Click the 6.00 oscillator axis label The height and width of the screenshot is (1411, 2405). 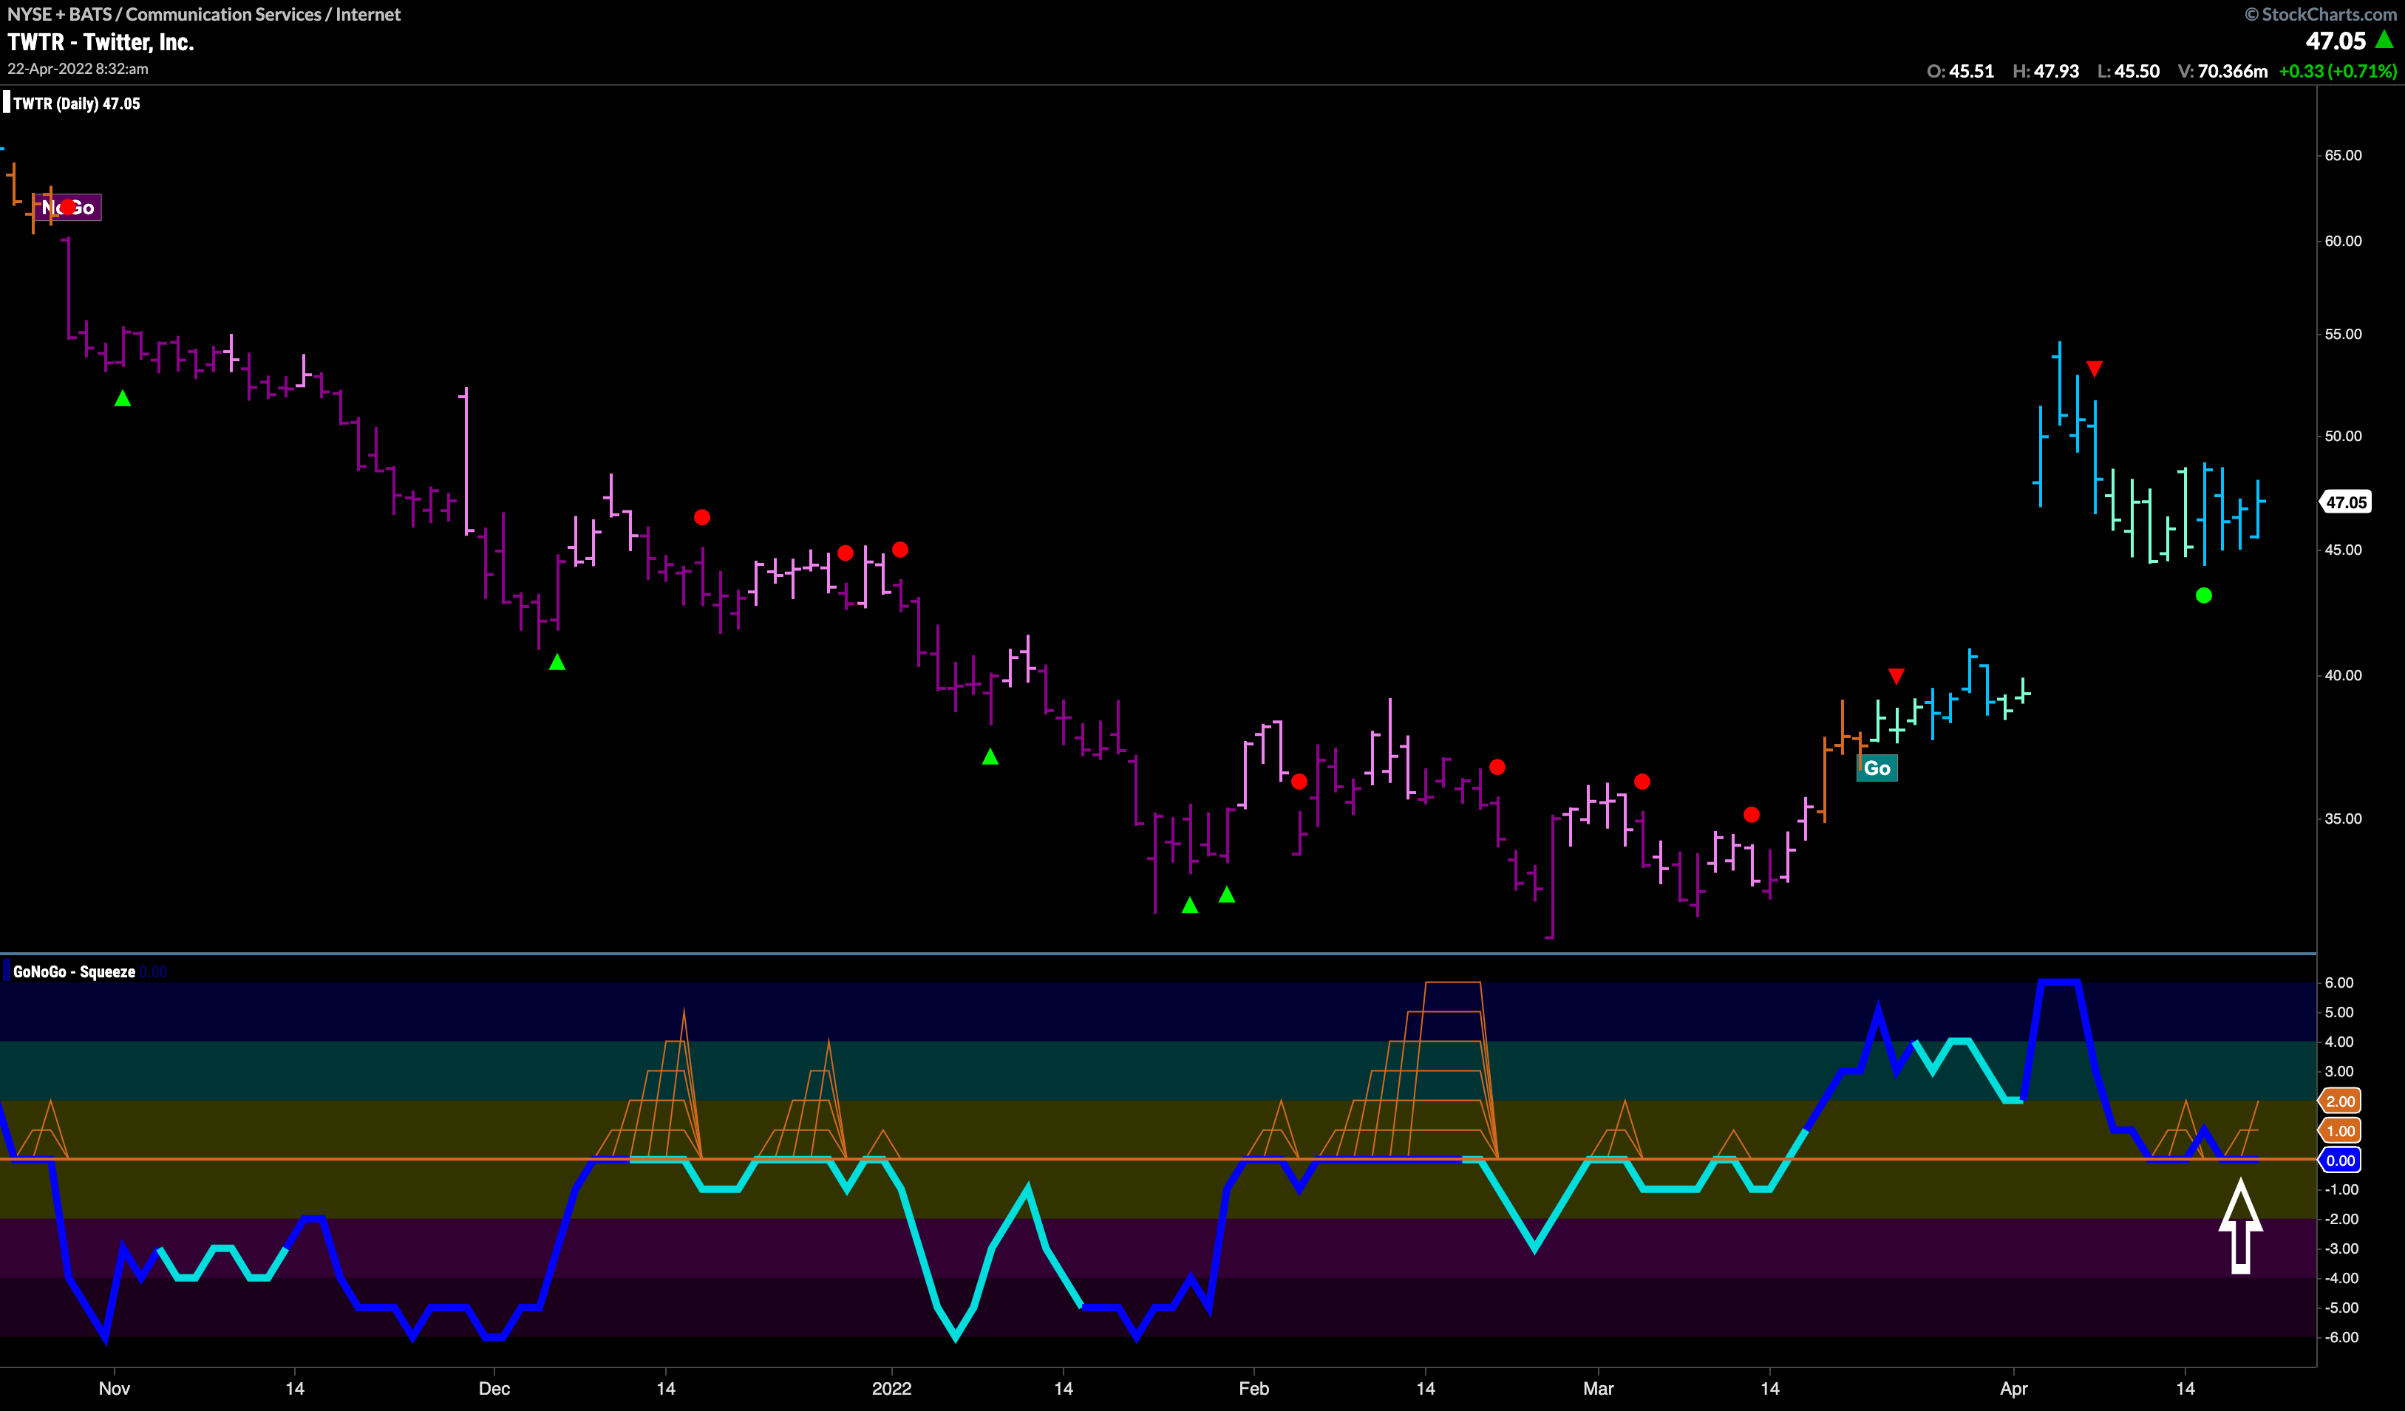(x=2339, y=983)
